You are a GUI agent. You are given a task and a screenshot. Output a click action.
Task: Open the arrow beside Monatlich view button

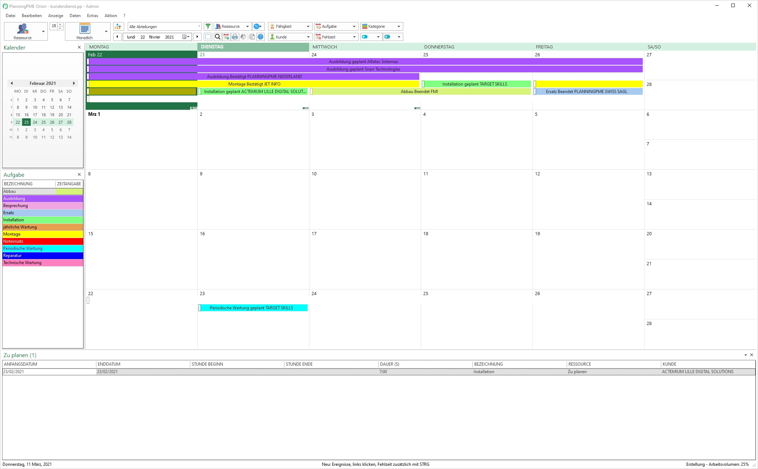(106, 31)
